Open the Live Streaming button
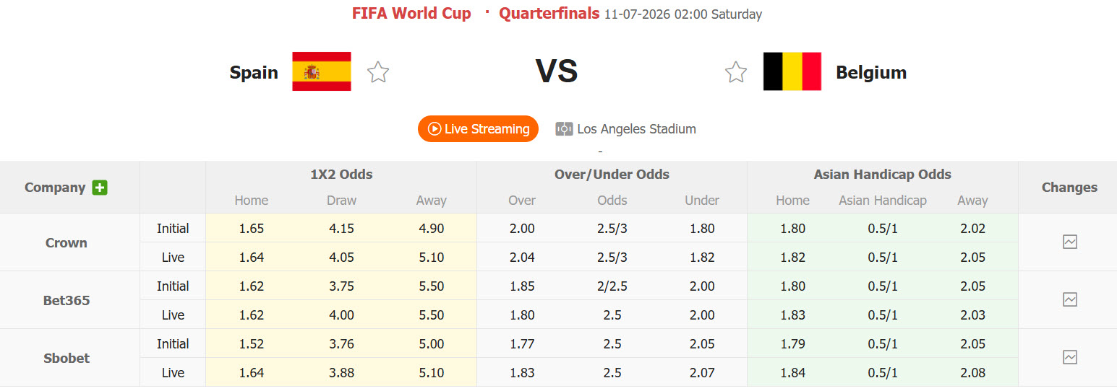Image resolution: width=1117 pixels, height=391 pixels. point(478,128)
